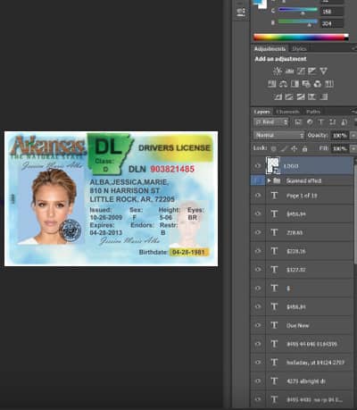This screenshot has width=357, height=410.
Task: Toggle visibility of the single $ layer
Action: [x=258, y=288]
